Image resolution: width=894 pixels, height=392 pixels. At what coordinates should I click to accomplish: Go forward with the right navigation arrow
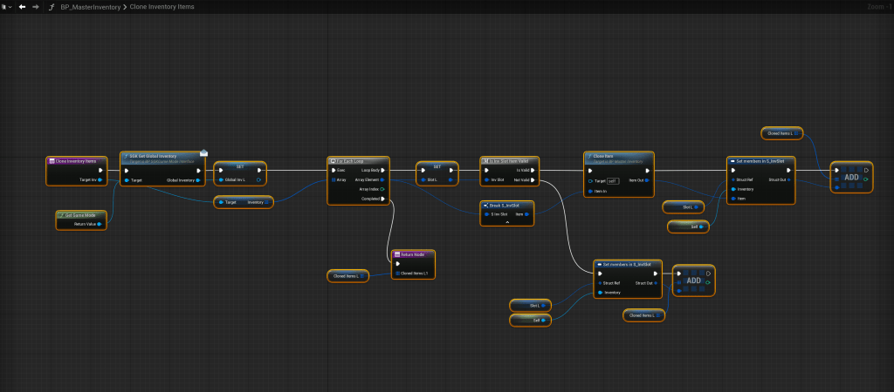(35, 7)
